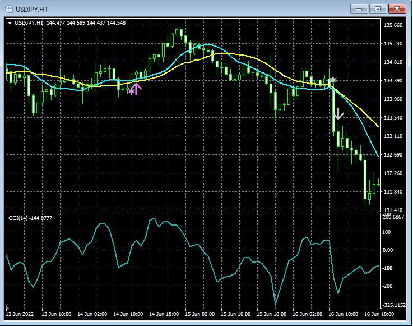Image resolution: width=413 pixels, height=326 pixels.
Task: Click the USDJPY,H1 title bar text
Action: [31, 8]
